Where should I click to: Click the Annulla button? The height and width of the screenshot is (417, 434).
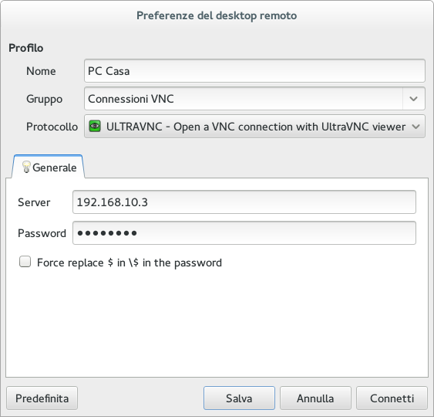[315, 398]
